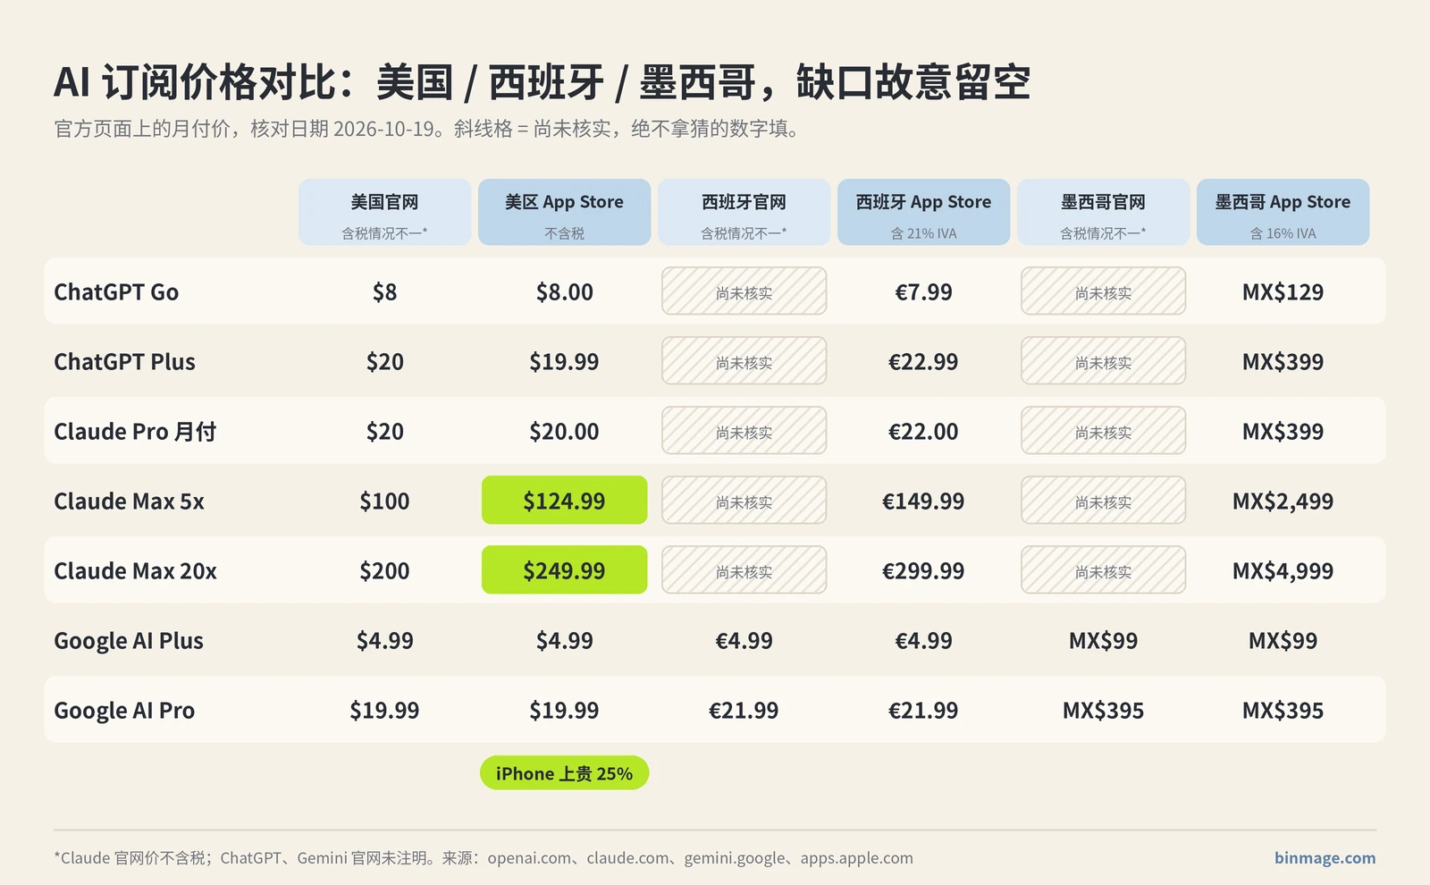Screen dimensions: 1430x885
Task: Click the "ChatGPT Go" row label
Action: [x=116, y=292]
